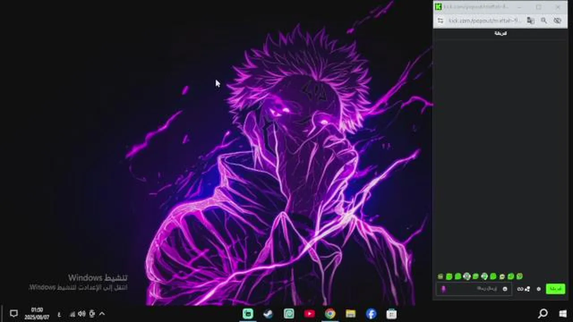Click the microphone tray icon
Screen dimensions: 573x322
point(92,314)
